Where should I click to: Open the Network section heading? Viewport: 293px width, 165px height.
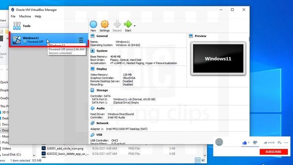[103, 123]
